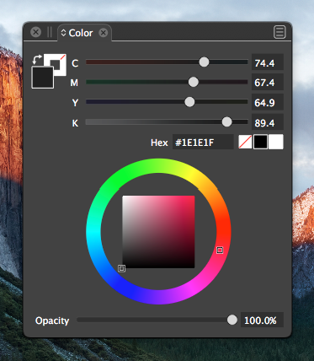
Task: Click the Opacity slider handle
Action: tap(232, 320)
